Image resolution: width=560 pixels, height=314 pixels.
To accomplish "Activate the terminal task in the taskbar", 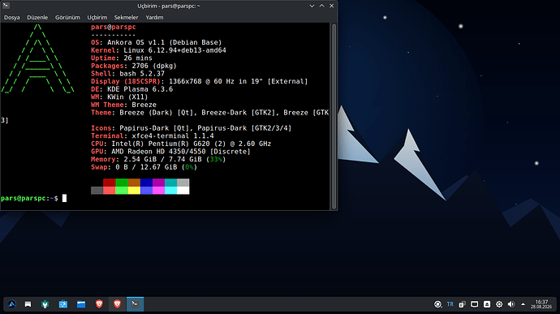I will pos(135,304).
